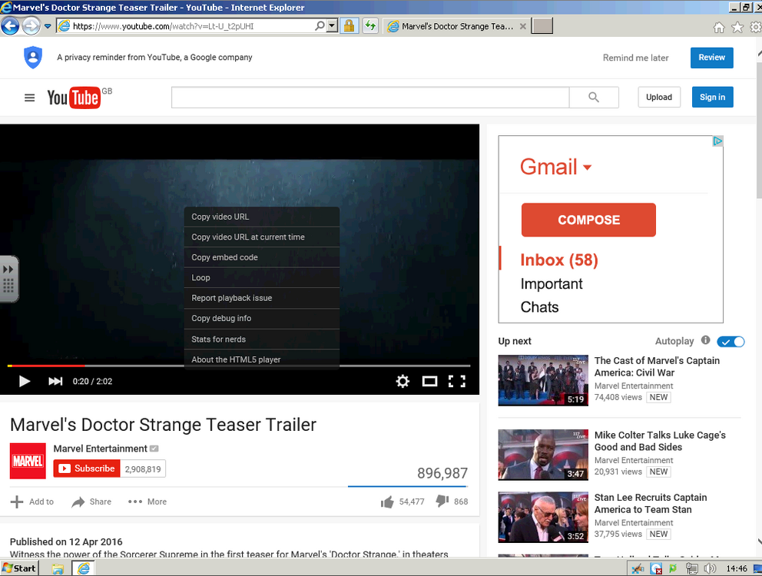Viewport: 762px width, 576px height.
Task: Open the recent pages dropdown arrow
Action: 48,26
